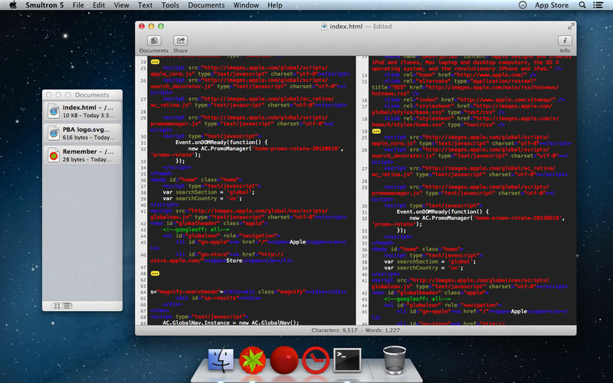Click the red clock Dock icon
613x383 pixels.
(x=316, y=360)
